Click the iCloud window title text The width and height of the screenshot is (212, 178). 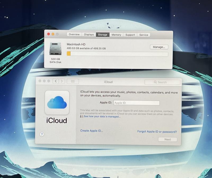click(108, 82)
